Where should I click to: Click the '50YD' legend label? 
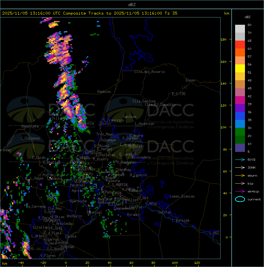(251, 160)
